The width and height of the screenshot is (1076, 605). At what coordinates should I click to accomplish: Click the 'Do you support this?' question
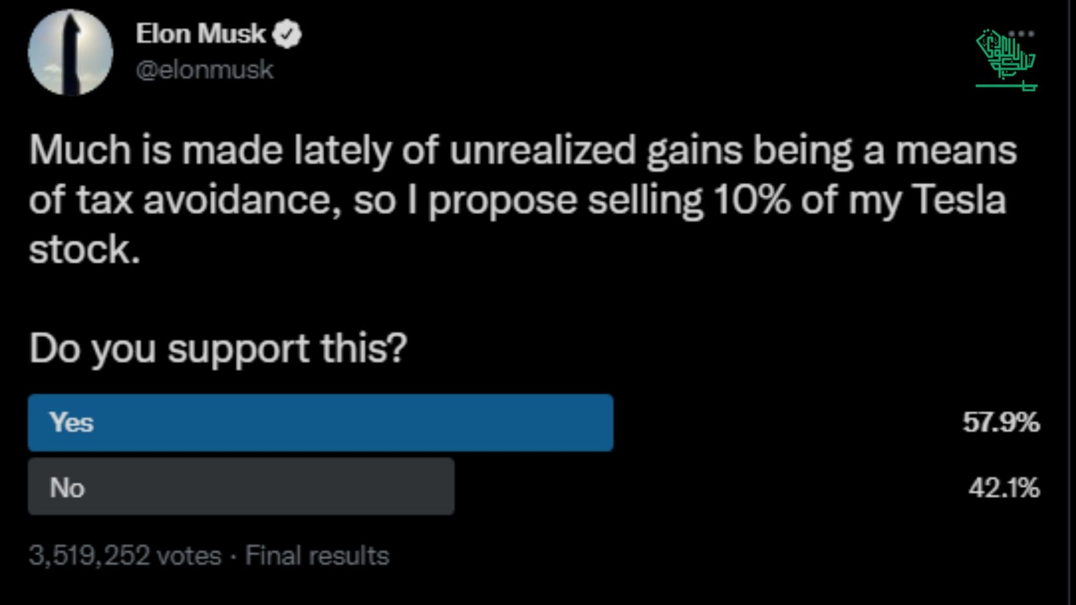218,349
